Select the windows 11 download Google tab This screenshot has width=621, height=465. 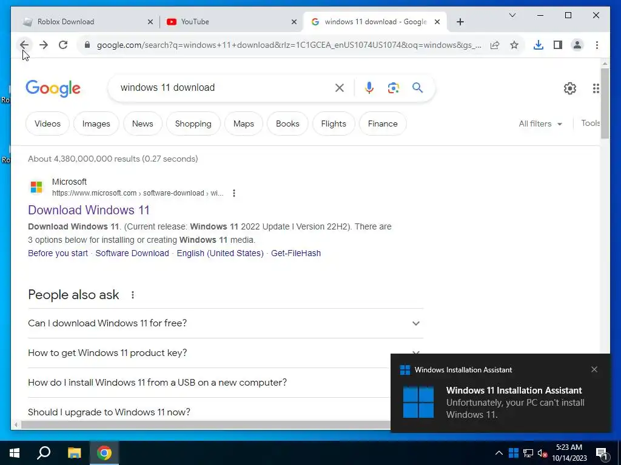click(375, 22)
